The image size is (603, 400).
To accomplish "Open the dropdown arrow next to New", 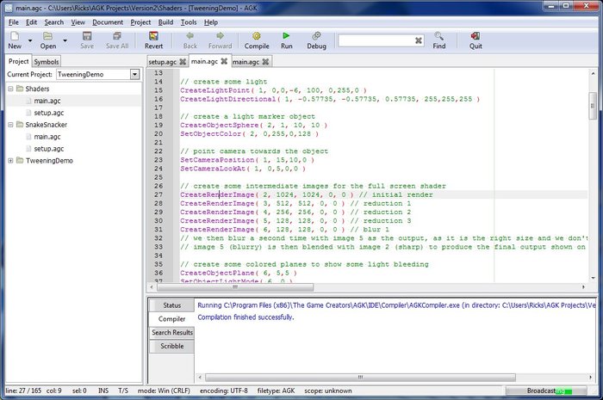I will coord(30,40).
